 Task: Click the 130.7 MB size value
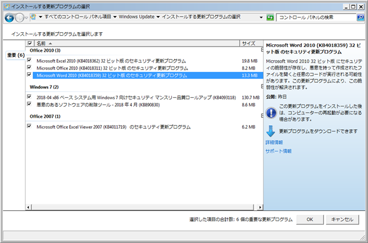pyautogui.click(x=251, y=97)
